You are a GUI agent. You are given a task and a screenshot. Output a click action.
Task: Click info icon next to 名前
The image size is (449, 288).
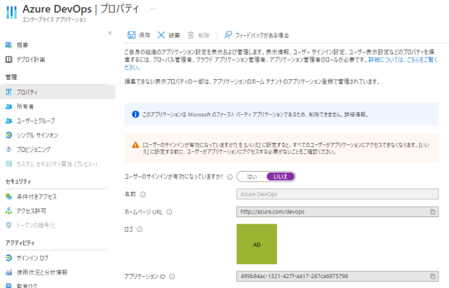coord(142,194)
